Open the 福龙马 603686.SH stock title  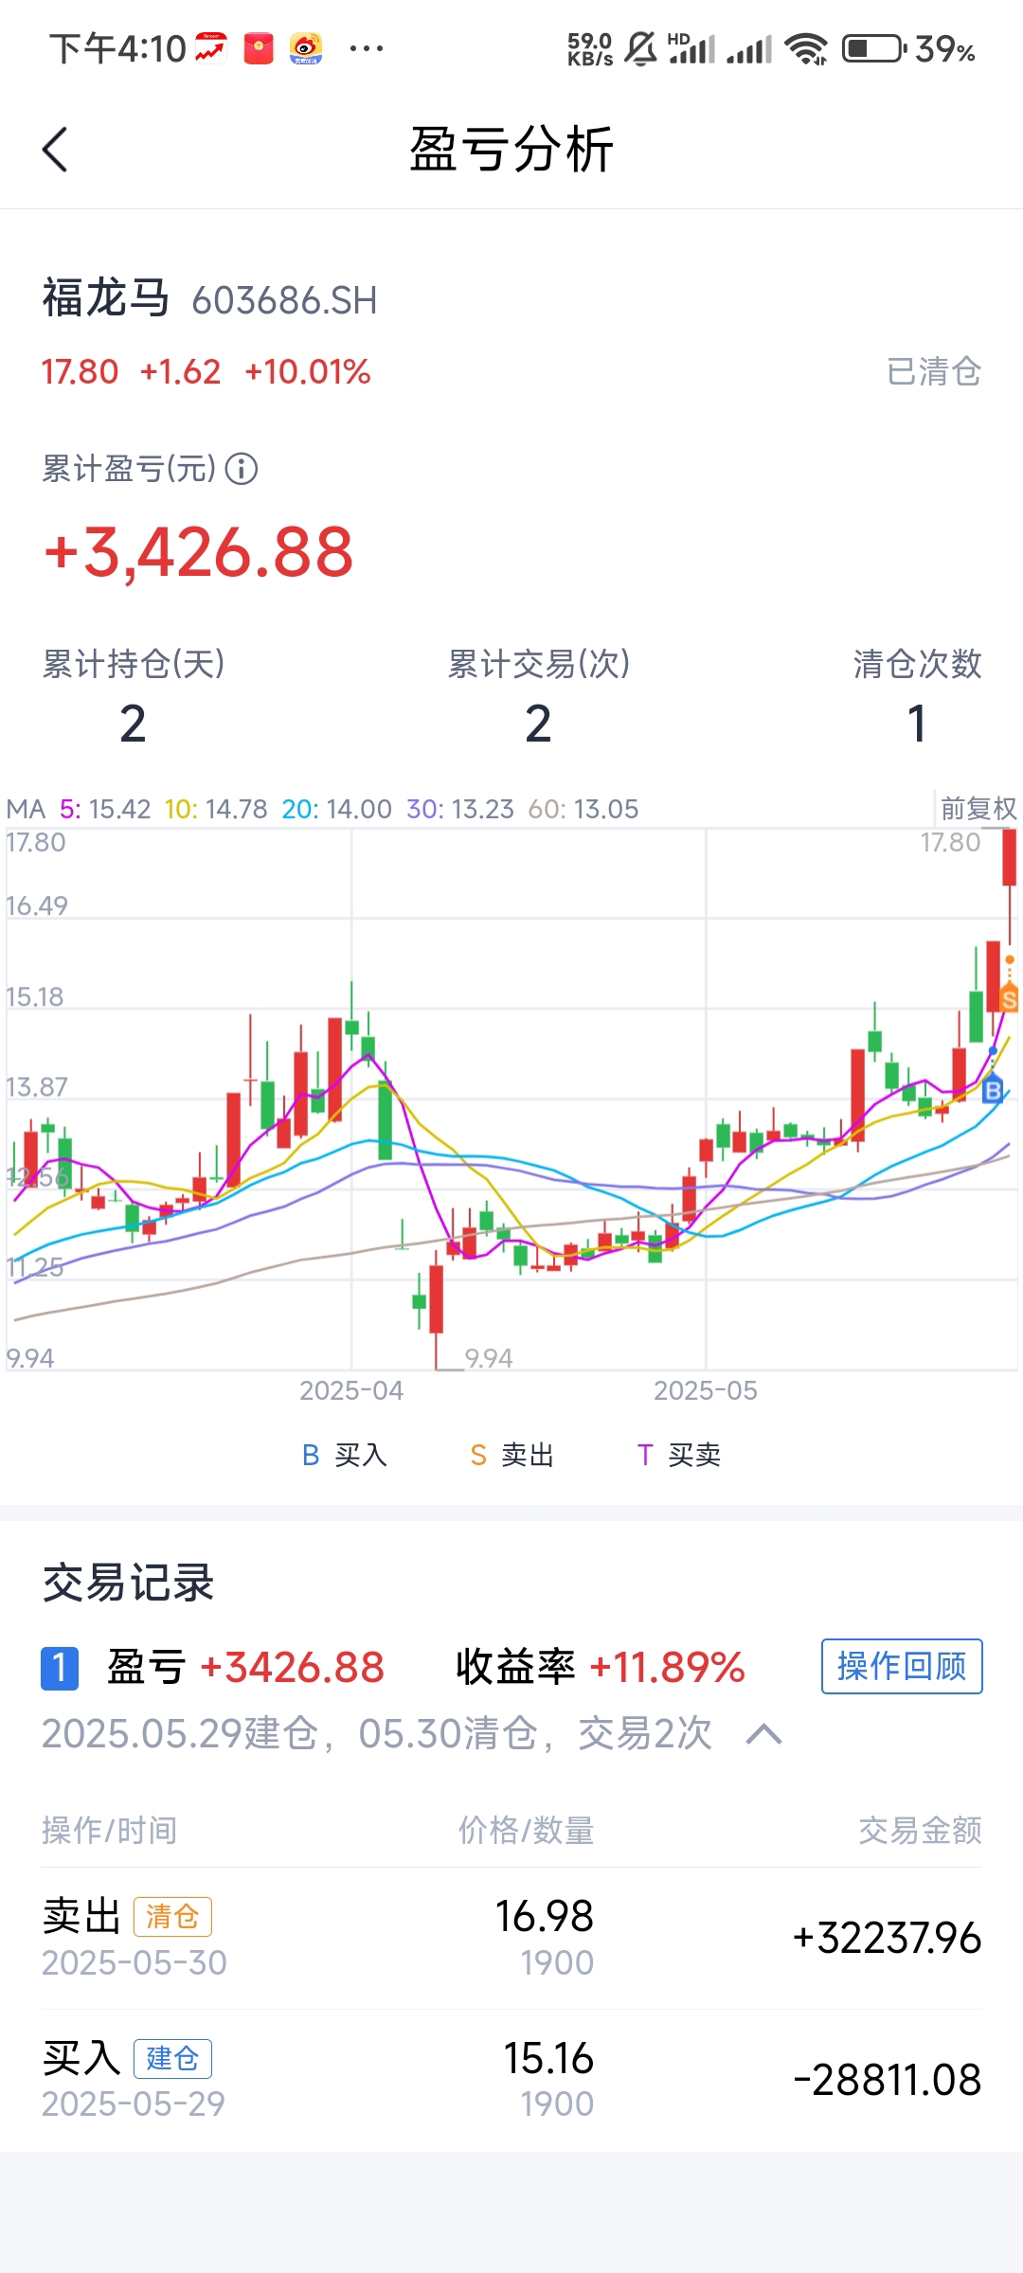209,299
